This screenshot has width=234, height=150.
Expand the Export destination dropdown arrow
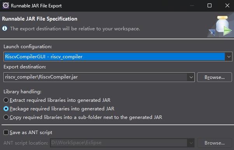(x=191, y=77)
